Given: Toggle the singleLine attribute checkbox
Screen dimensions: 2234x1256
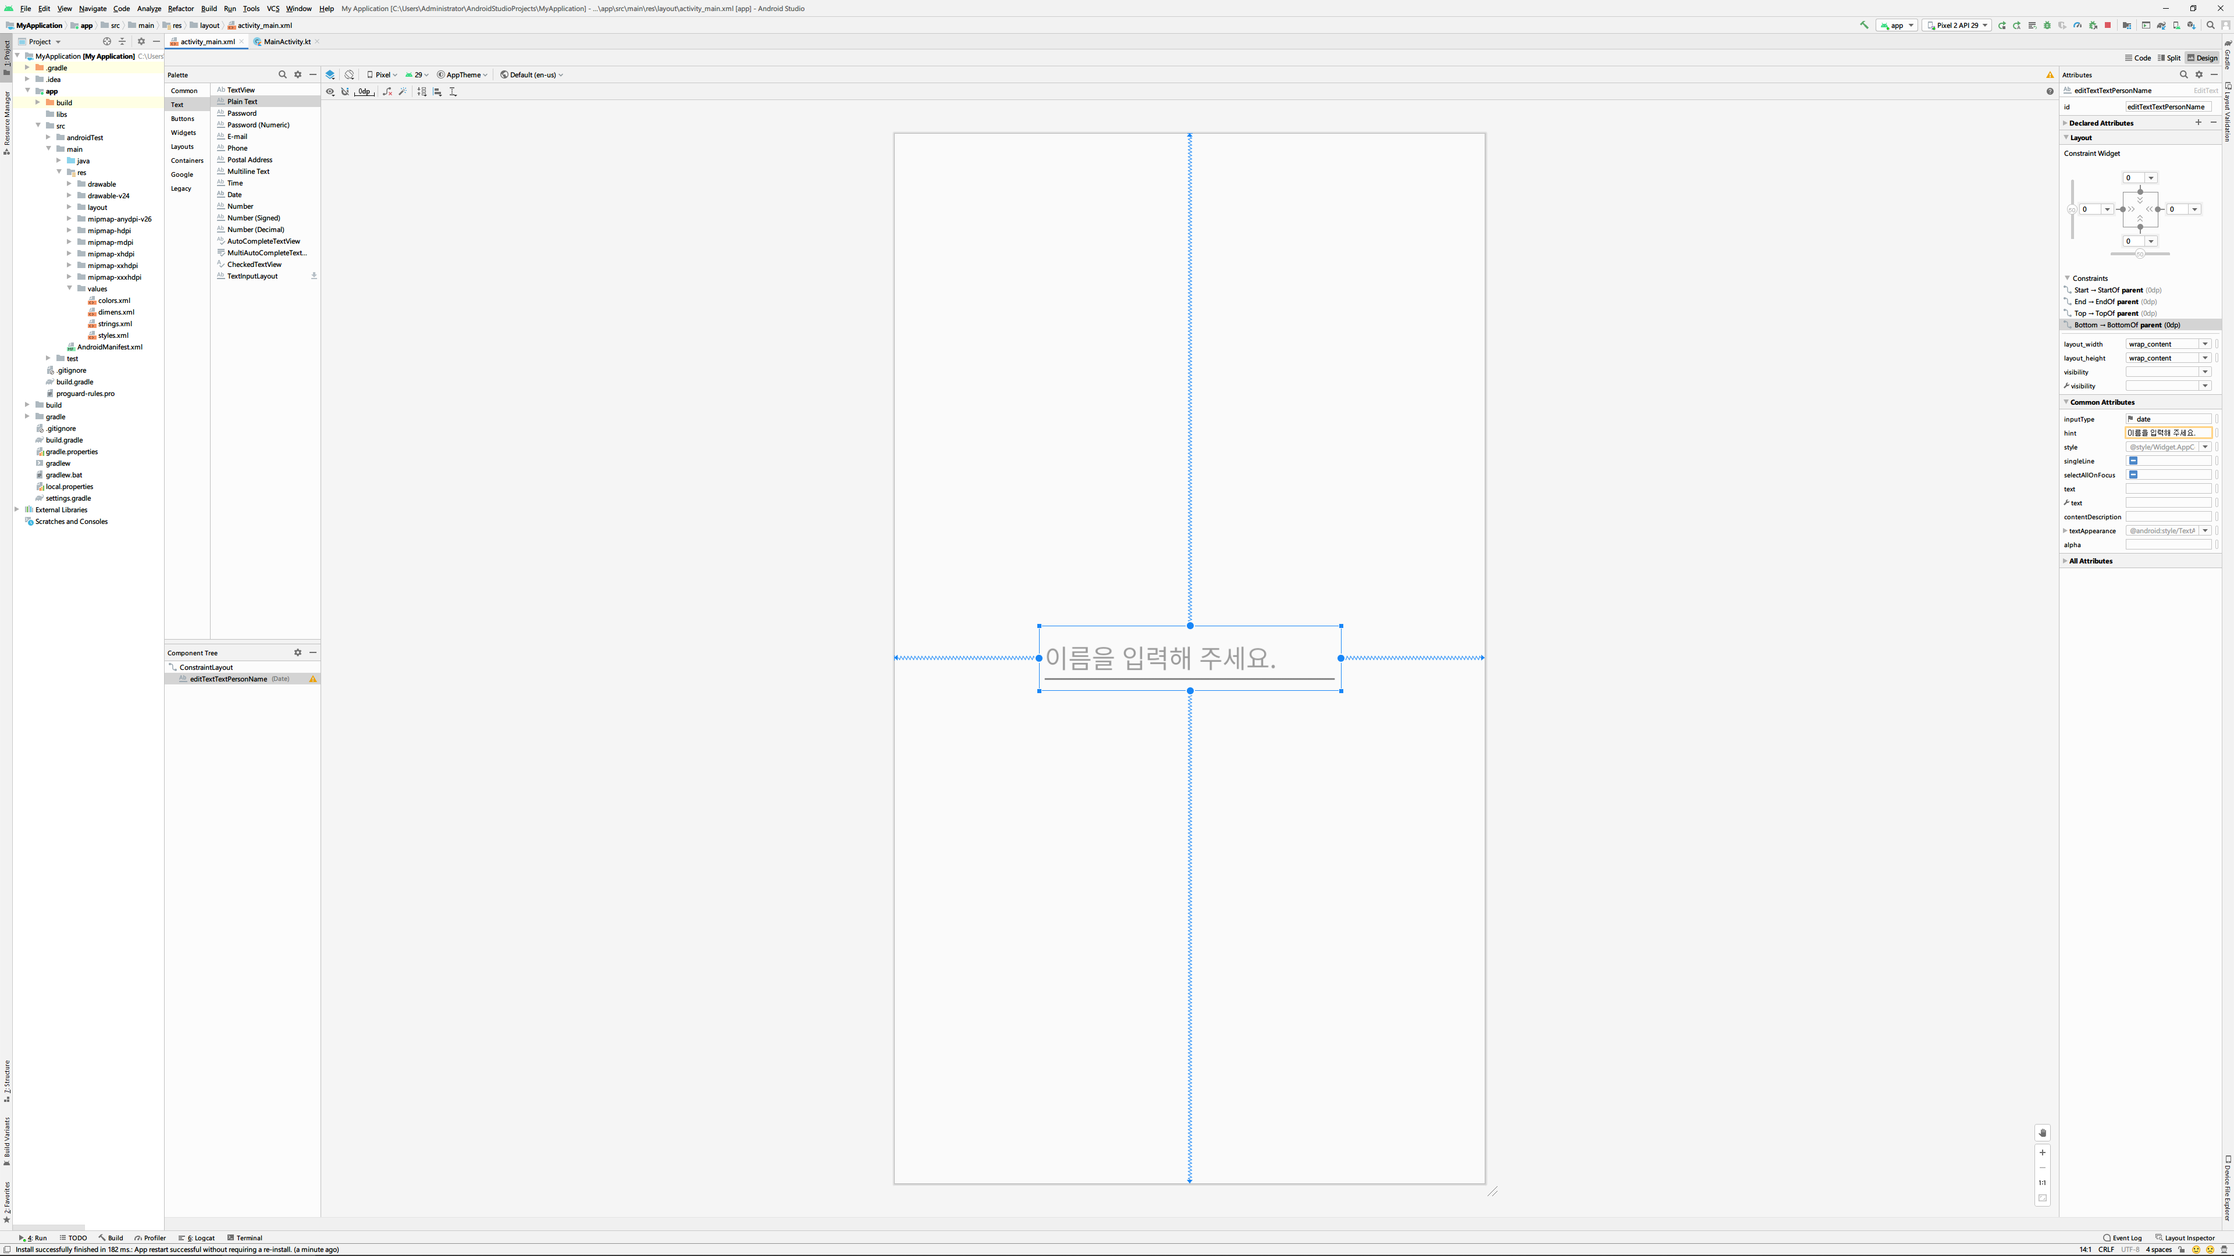Looking at the screenshot, I should point(2133,461).
